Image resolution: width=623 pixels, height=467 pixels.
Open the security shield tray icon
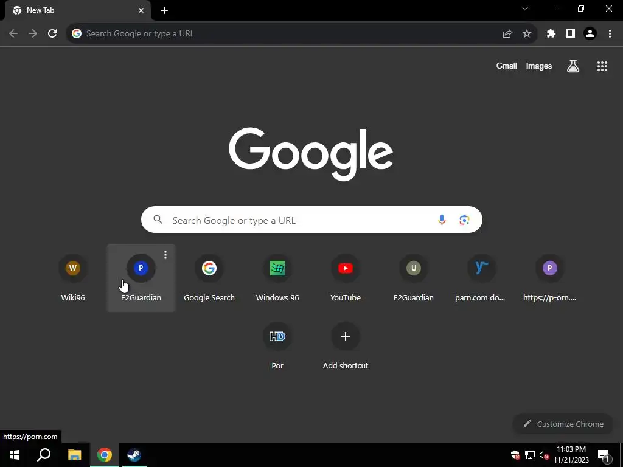(x=515, y=455)
